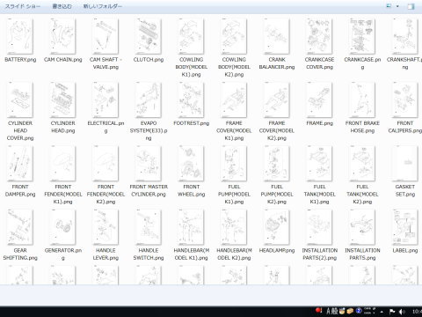Select the LABEL.png thumbnail
422x317 pixels.
(x=405, y=227)
